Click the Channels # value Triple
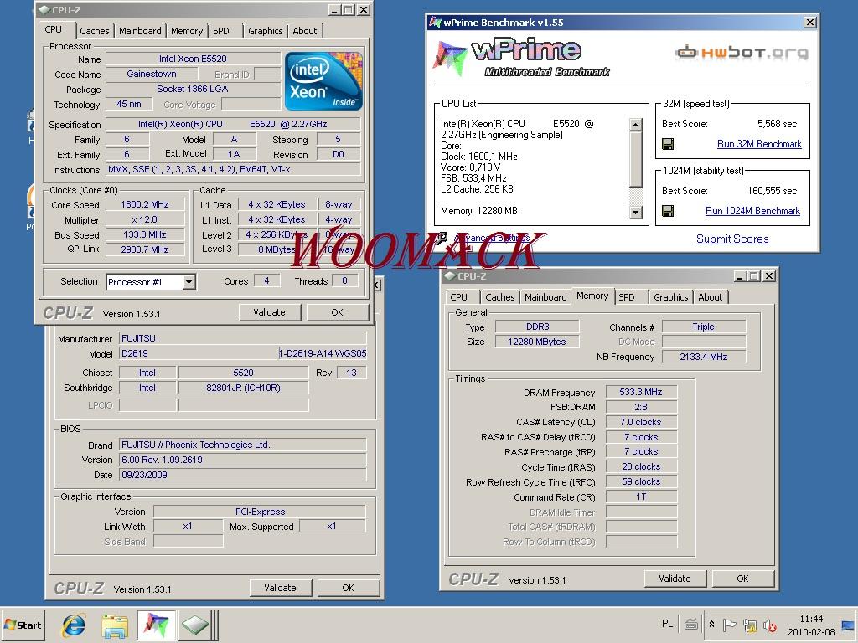 pos(703,327)
